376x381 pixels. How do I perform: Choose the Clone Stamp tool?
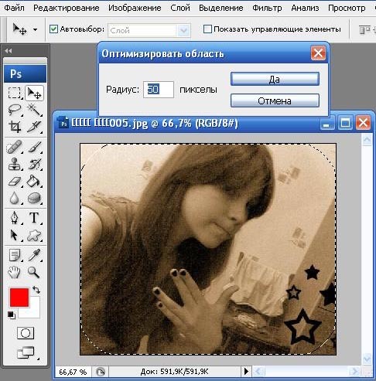point(15,164)
